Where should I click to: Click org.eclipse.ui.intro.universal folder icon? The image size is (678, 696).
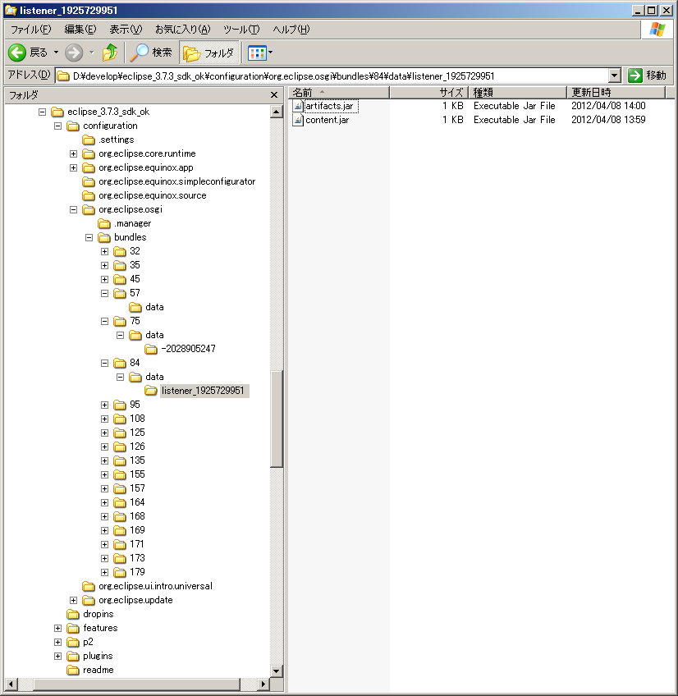[x=89, y=586]
